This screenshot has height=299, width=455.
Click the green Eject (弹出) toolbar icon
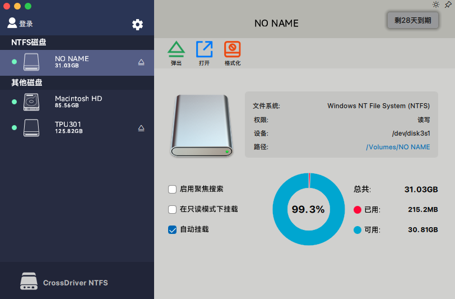[x=176, y=50]
